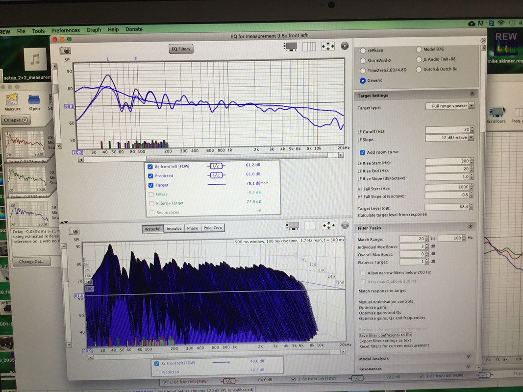Click Scrollbars icon in REW main window
This screenshot has width=523, height=392.
point(497,115)
